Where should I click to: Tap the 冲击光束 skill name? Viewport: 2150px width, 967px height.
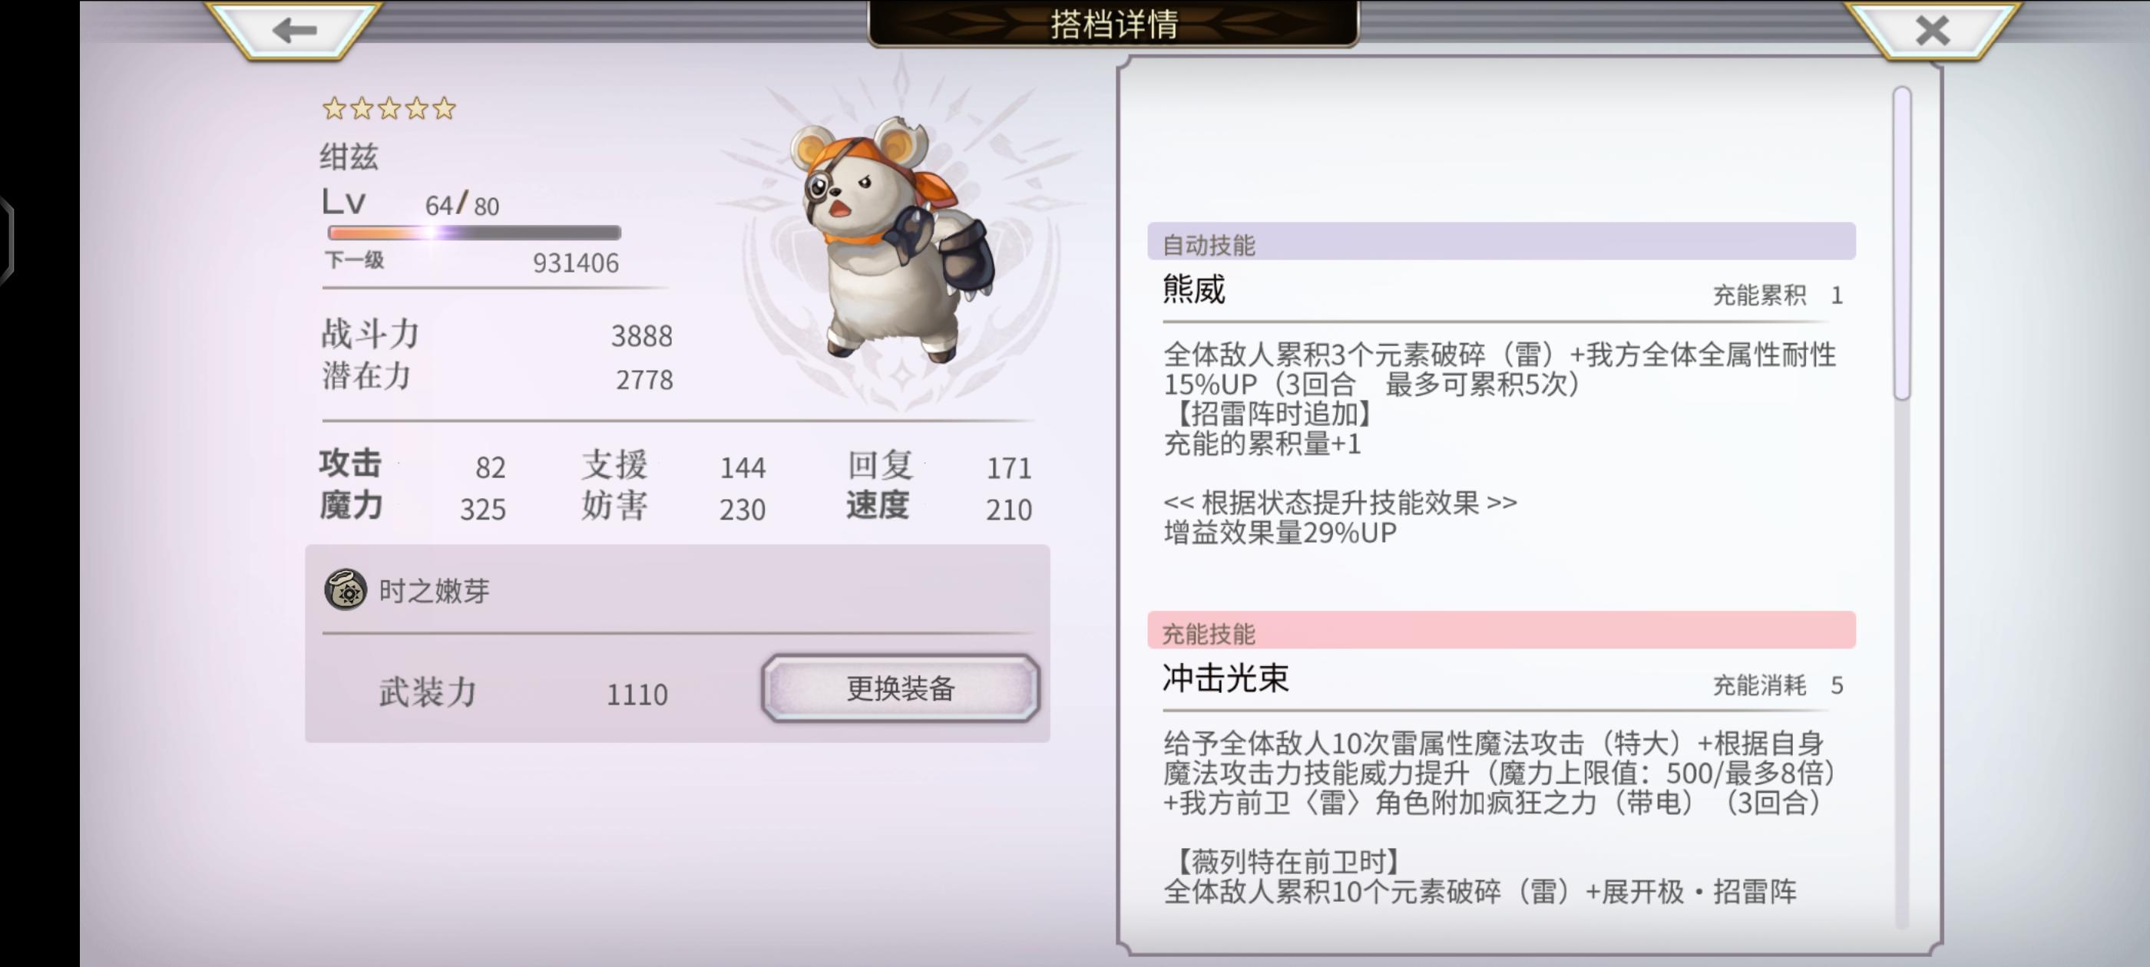(x=1225, y=678)
